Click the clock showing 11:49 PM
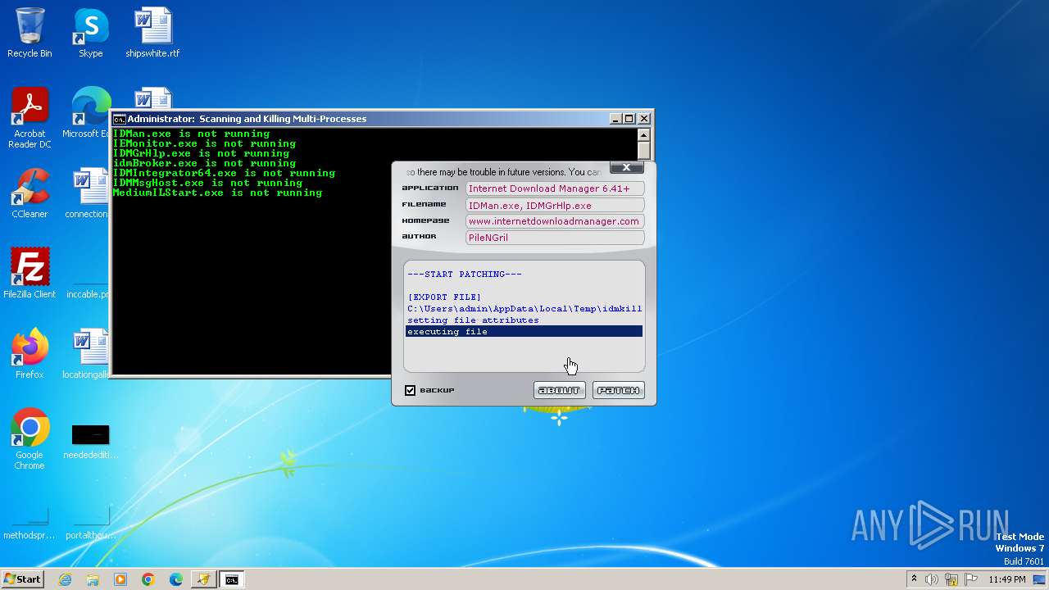This screenshot has width=1049, height=590. (x=1007, y=579)
